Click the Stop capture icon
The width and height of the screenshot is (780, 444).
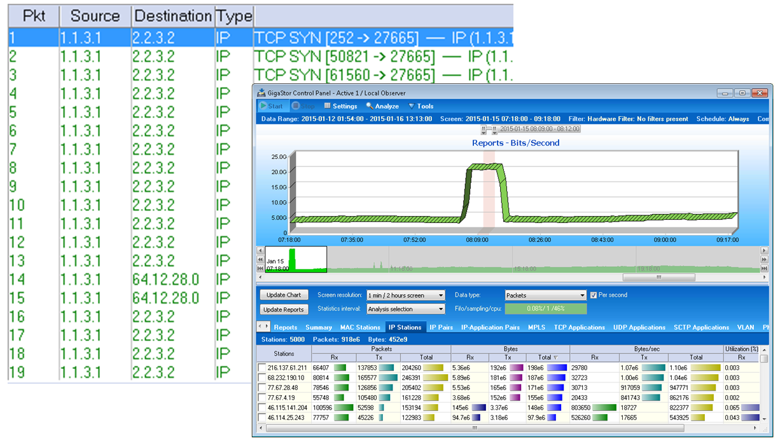[x=296, y=106]
